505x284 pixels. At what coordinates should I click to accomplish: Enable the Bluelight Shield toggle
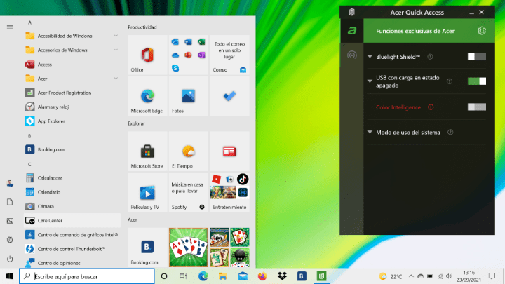pyautogui.click(x=476, y=56)
